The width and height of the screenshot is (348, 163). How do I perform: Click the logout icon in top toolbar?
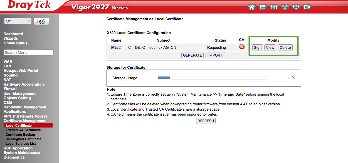307,7
